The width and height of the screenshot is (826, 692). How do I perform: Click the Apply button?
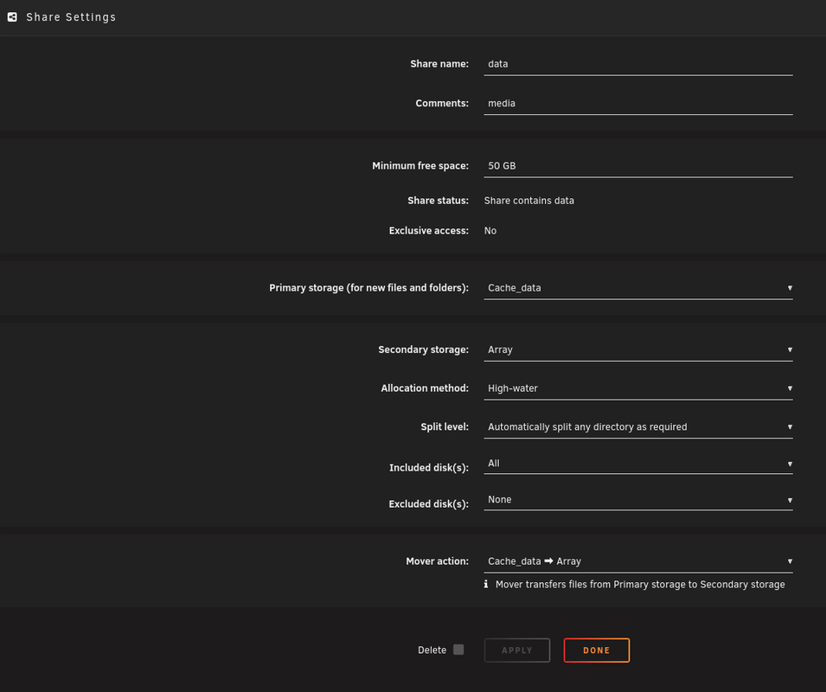516,650
